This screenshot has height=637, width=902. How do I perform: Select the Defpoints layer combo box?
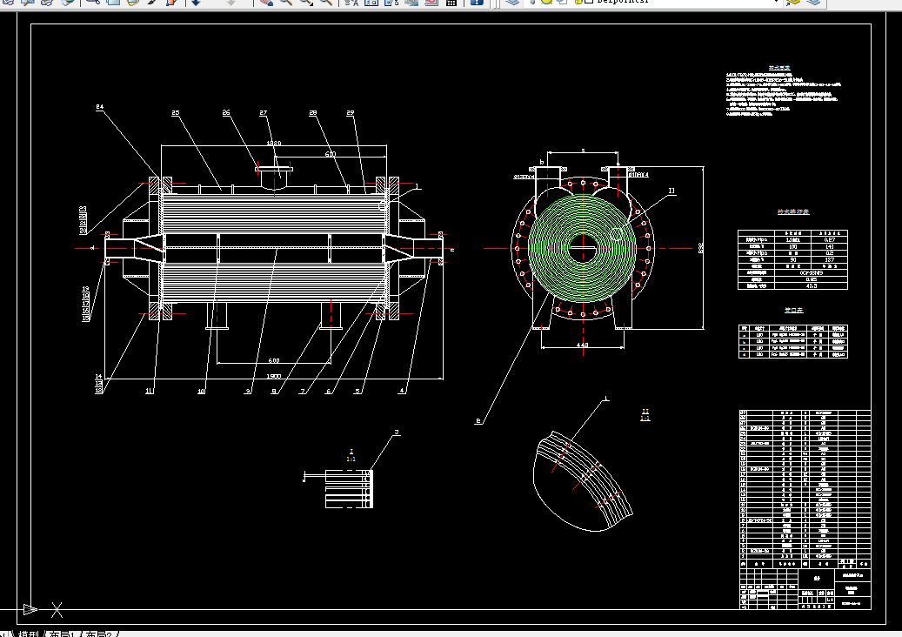651,2
